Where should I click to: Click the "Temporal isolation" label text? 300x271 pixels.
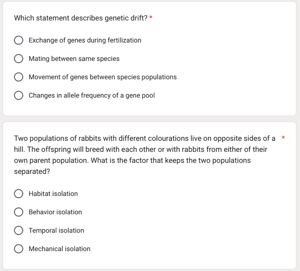pyautogui.click(x=56, y=230)
